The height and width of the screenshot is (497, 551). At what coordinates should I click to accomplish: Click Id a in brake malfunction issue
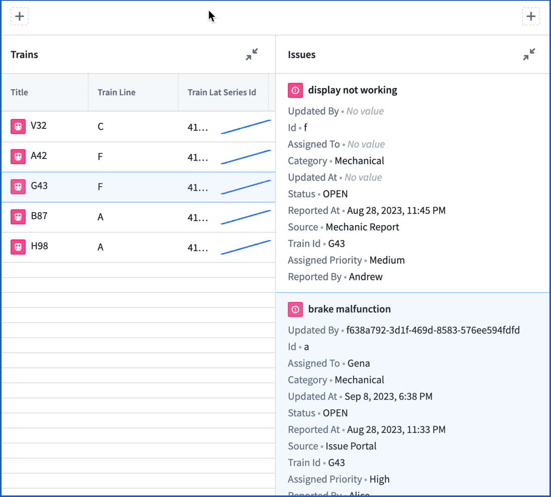tap(306, 347)
